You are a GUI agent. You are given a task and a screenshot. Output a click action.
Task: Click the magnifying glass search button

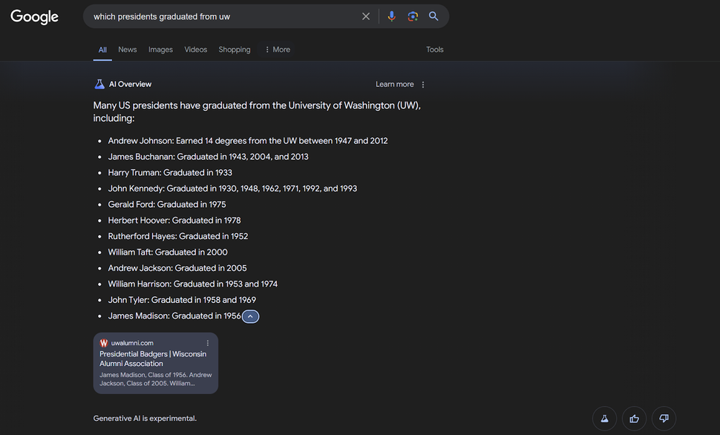[x=434, y=16]
